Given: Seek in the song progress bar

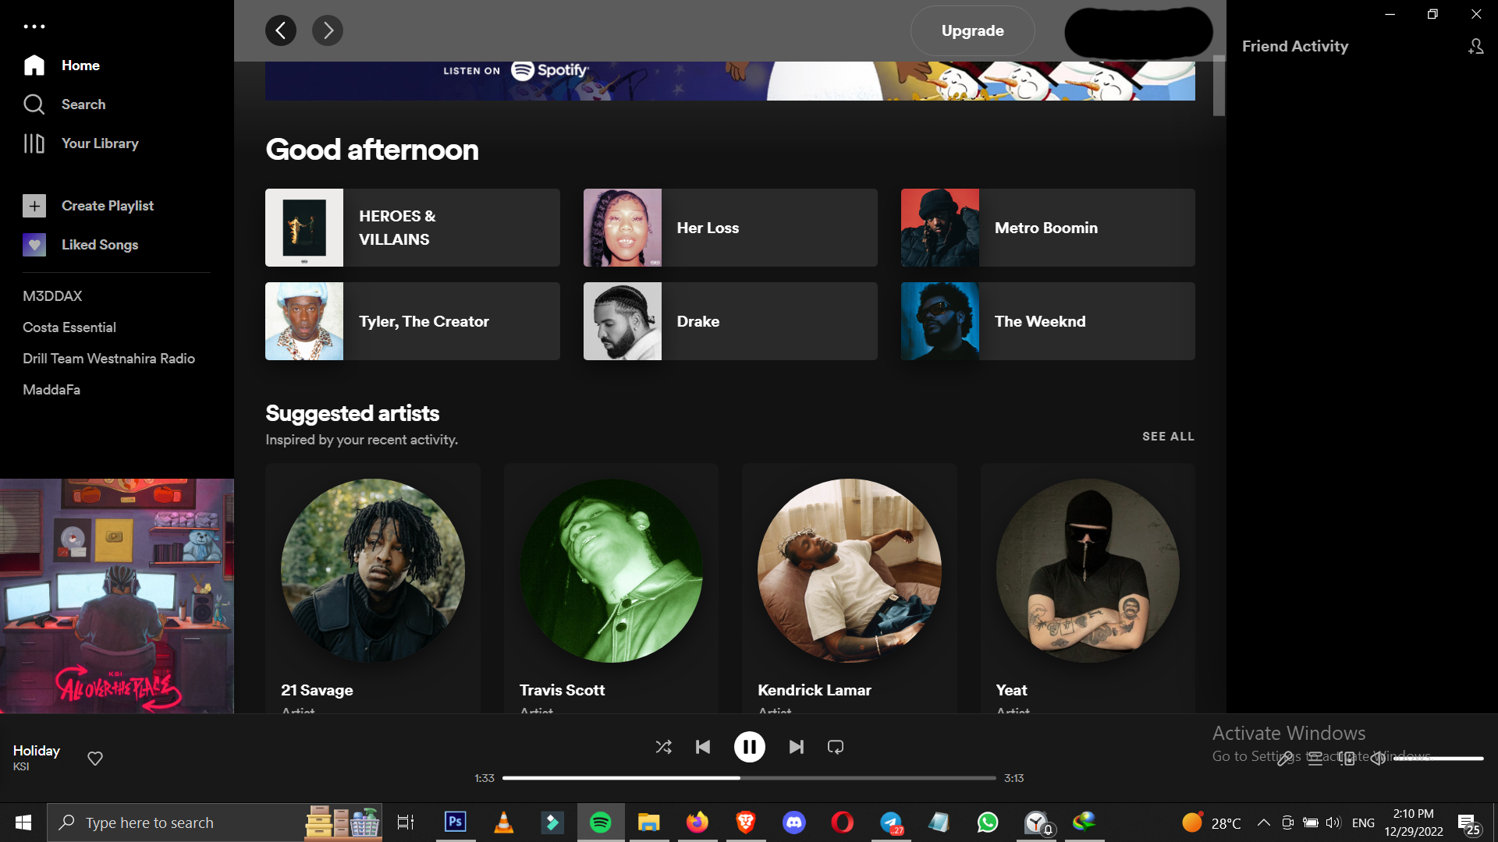Looking at the screenshot, I should 749,778.
